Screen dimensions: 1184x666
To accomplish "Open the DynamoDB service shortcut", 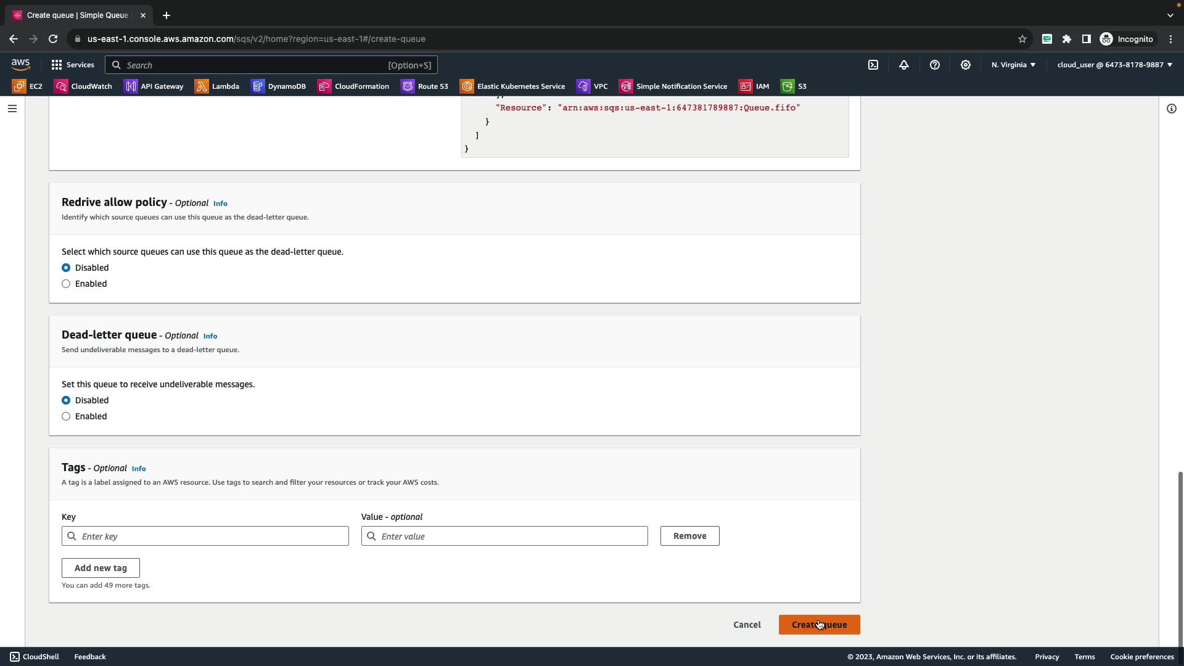I will pyautogui.click(x=279, y=86).
